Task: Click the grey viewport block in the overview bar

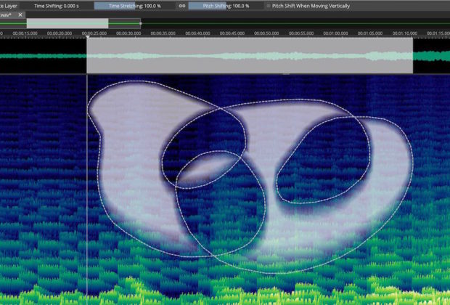Action: pyautogui.click(x=67, y=23)
